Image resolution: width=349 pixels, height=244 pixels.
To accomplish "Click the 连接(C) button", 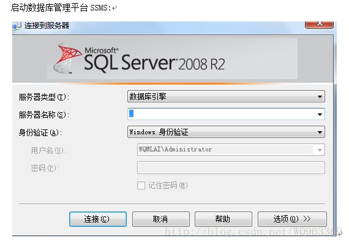I will tap(98, 219).
